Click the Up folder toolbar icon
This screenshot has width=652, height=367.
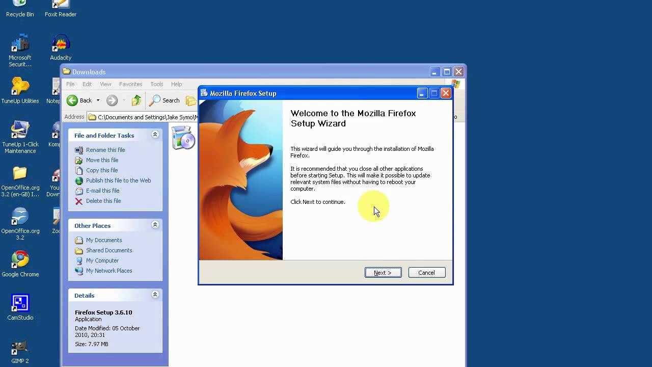pyautogui.click(x=137, y=100)
